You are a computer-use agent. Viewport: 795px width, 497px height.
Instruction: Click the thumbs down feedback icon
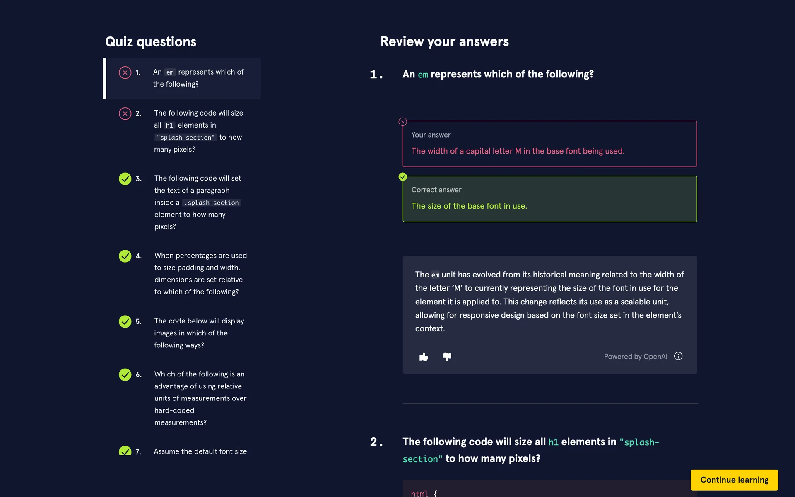point(447,357)
